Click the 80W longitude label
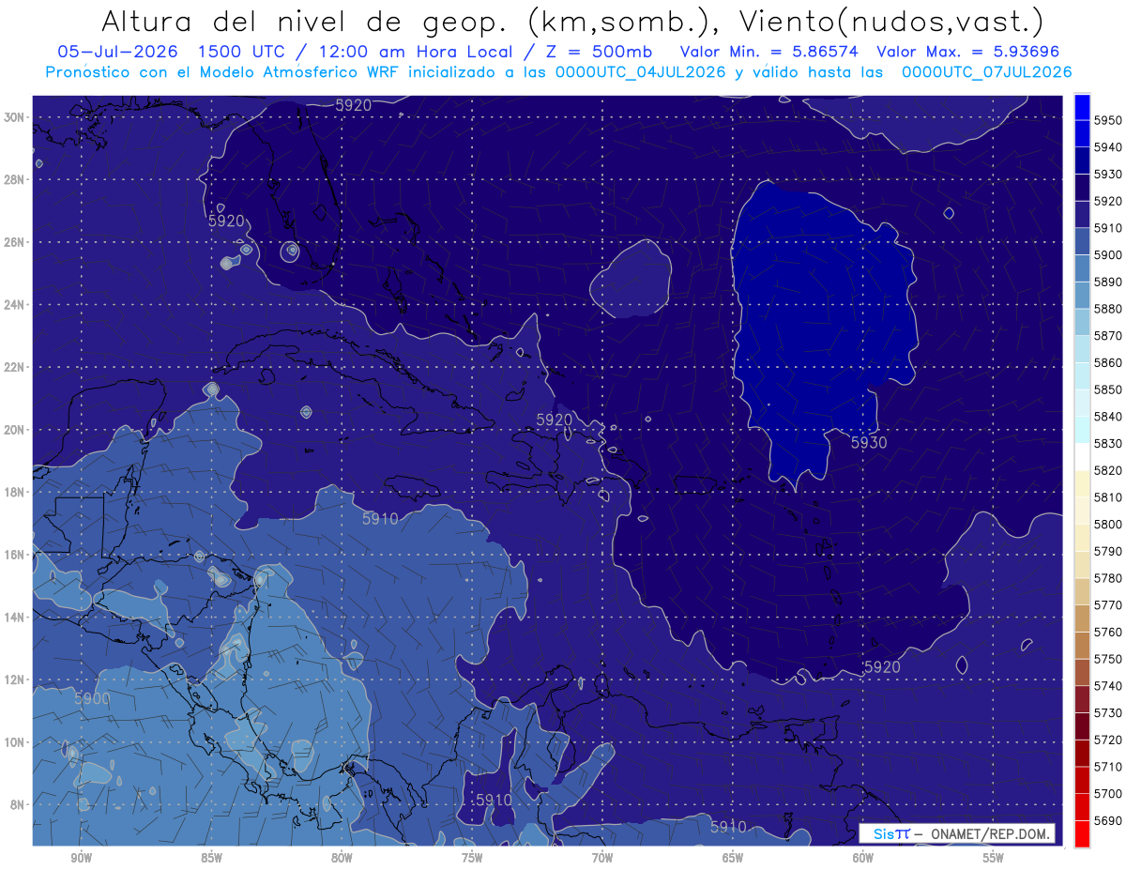1126x870 pixels. click(x=342, y=859)
